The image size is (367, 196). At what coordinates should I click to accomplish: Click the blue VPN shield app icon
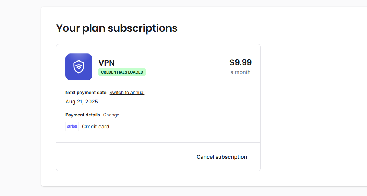[x=78, y=67]
